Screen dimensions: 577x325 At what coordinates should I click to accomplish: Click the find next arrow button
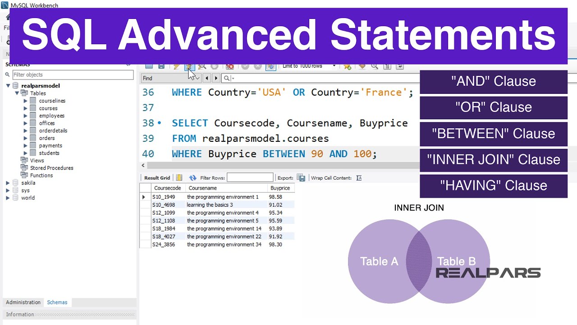(x=216, y=78)
